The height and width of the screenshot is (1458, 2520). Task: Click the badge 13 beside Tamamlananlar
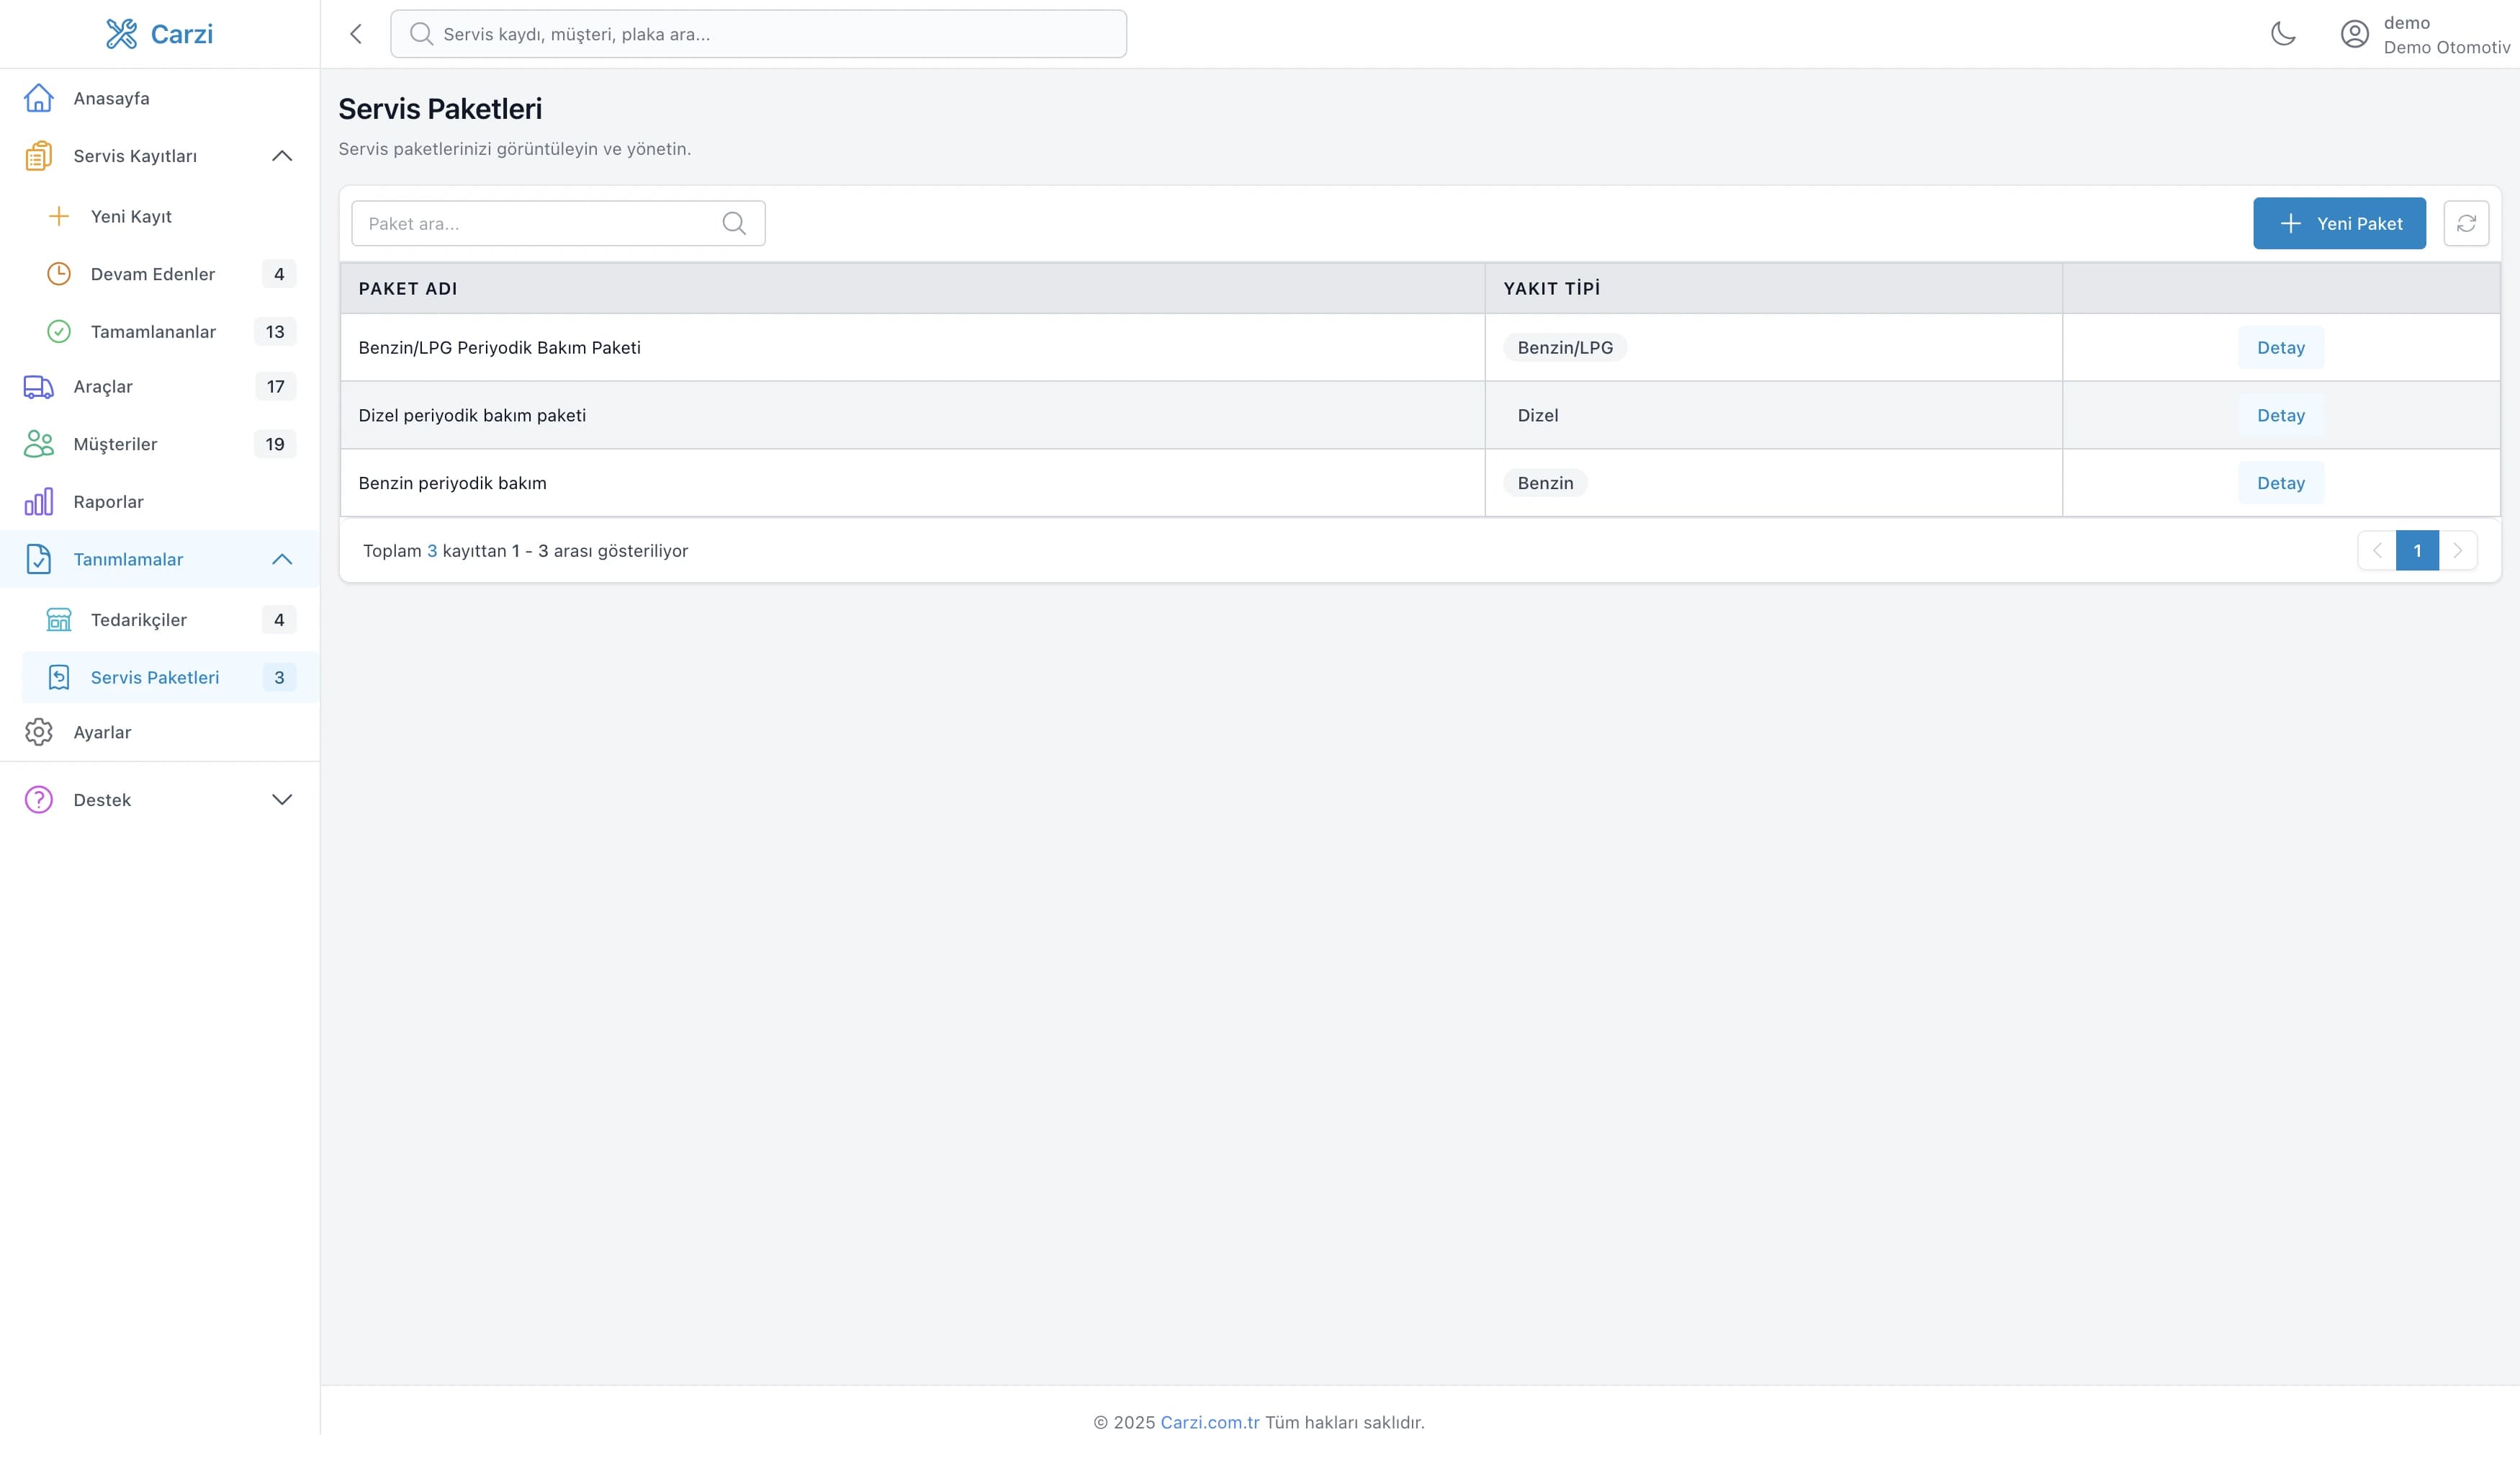pos(275,331)
